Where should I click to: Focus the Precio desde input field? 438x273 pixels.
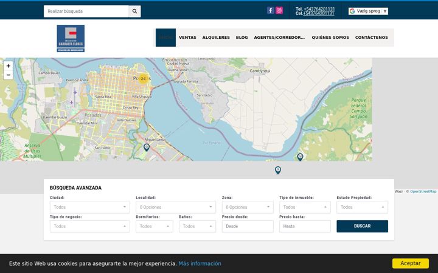tap(248, 226)
